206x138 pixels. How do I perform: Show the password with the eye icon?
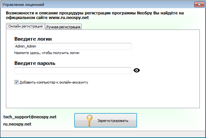pos(137,70)
